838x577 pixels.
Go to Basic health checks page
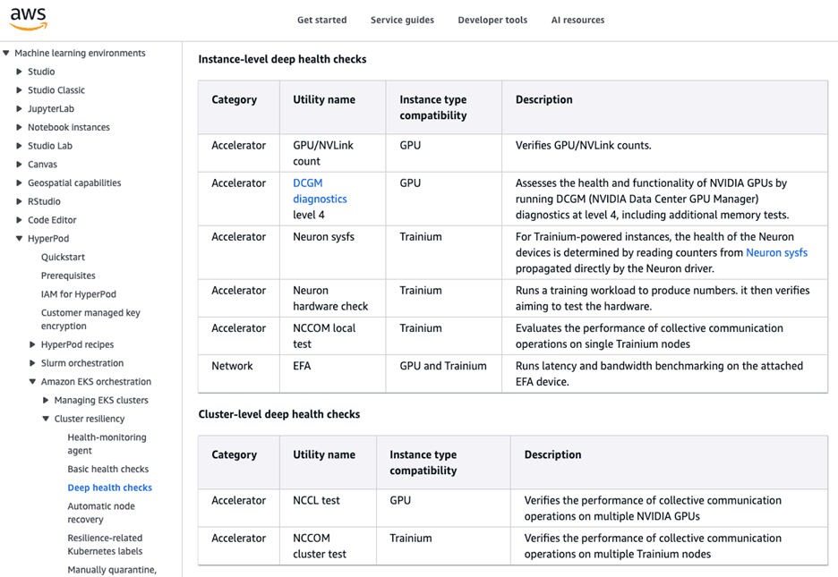[108, 470]
